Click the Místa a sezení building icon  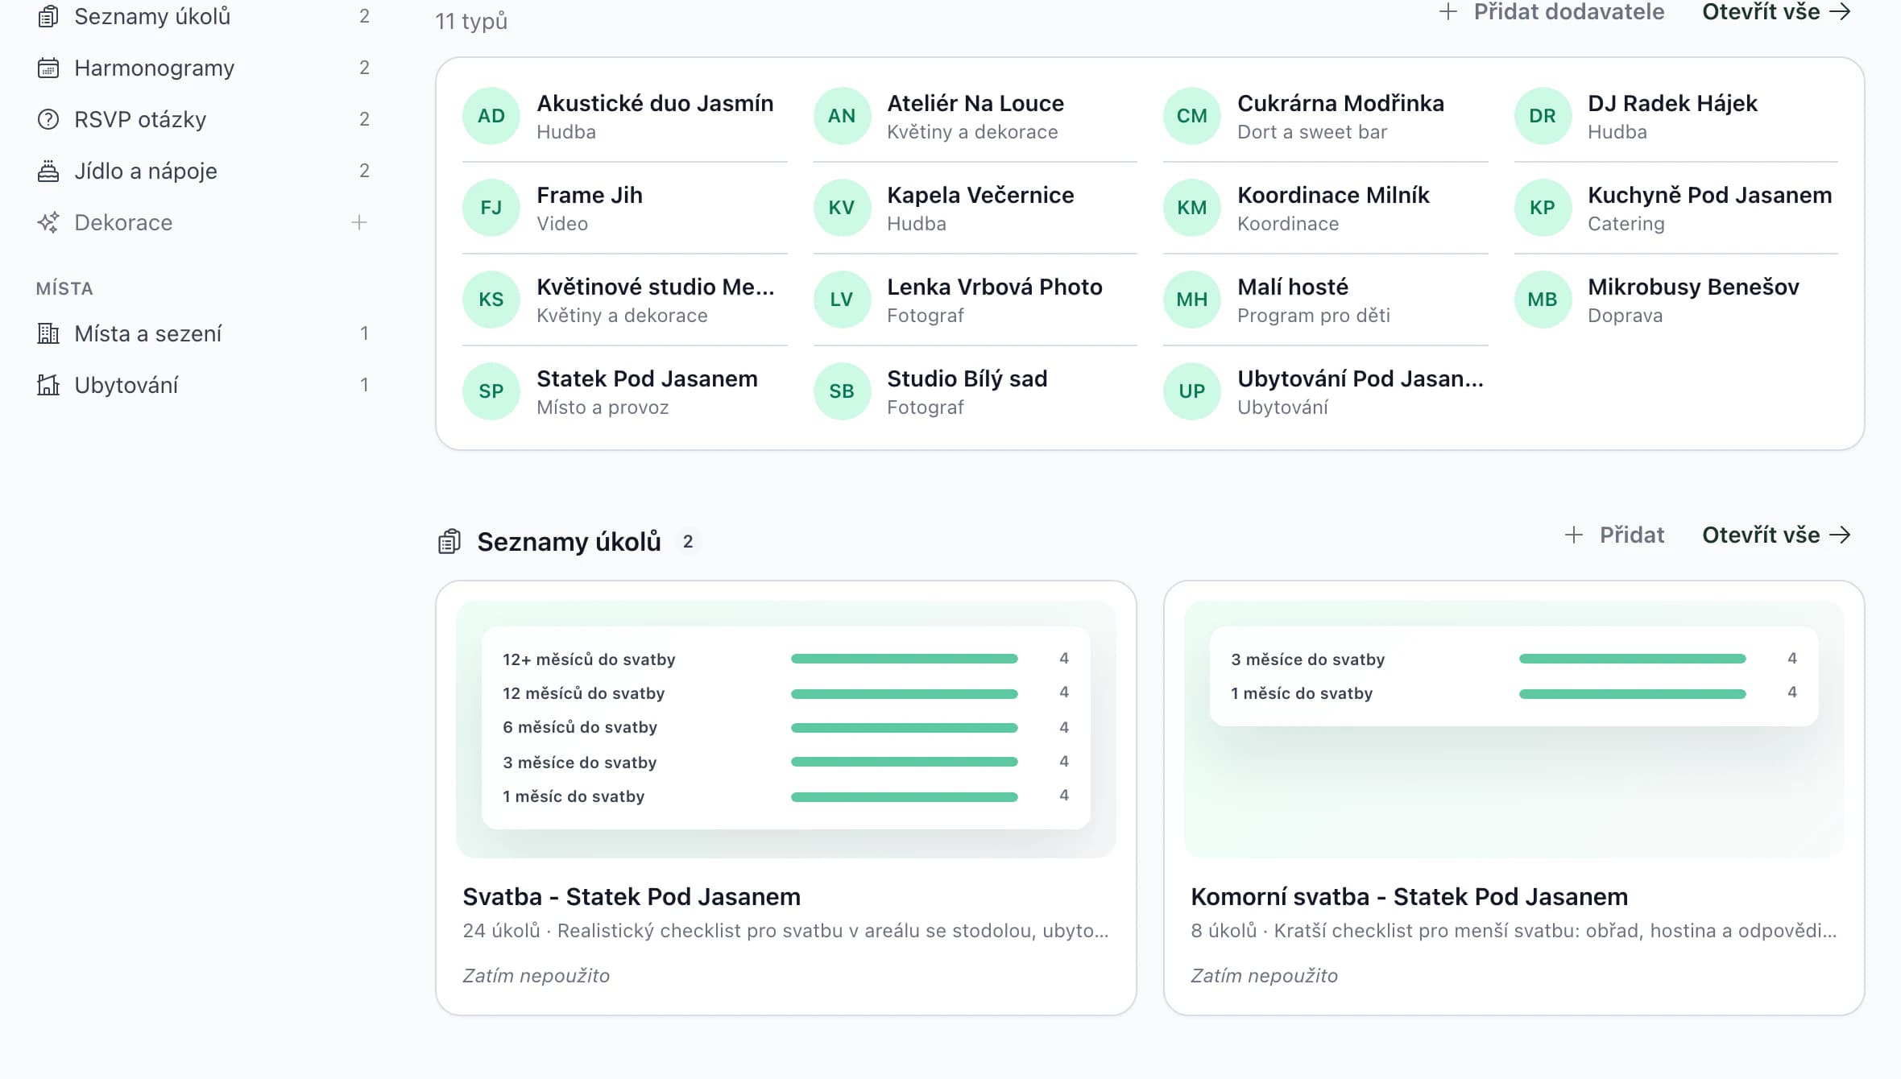48,333
